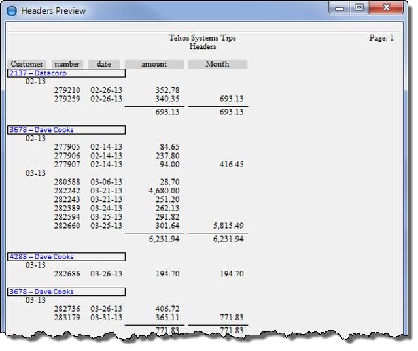
Task: Click 3678 -- Dave Cooks header above invoice 277905
Action: 41,130
